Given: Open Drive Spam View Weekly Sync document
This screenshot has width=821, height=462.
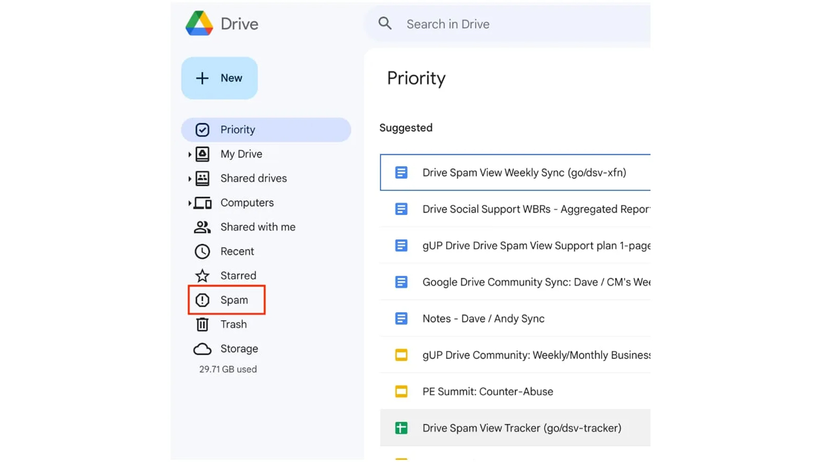Looking at the screenshot, I should (515, 172).
